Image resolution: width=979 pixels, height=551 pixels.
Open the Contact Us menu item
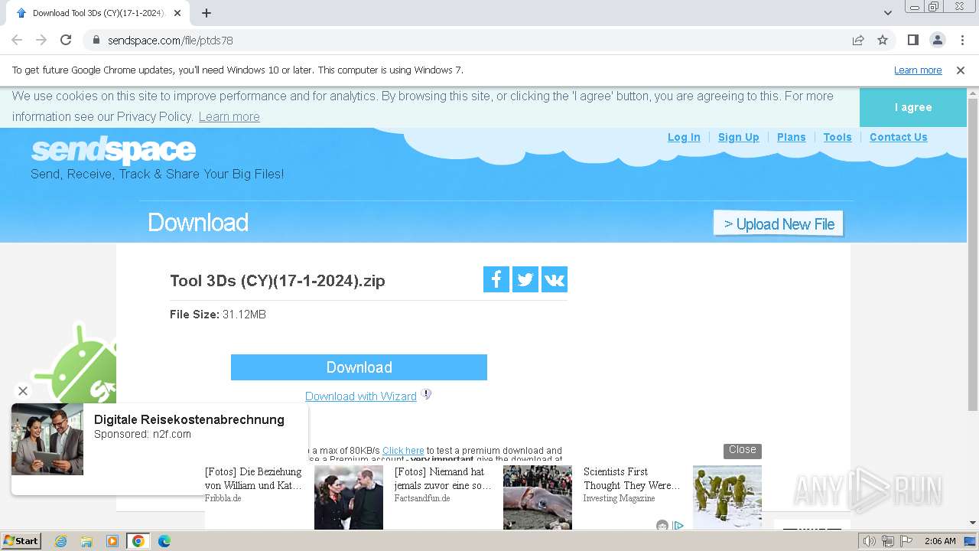[899, 137]
